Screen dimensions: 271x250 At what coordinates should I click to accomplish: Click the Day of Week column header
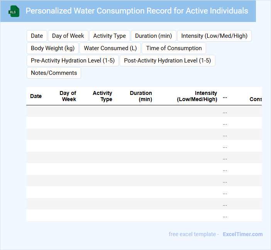pos(68,96)
